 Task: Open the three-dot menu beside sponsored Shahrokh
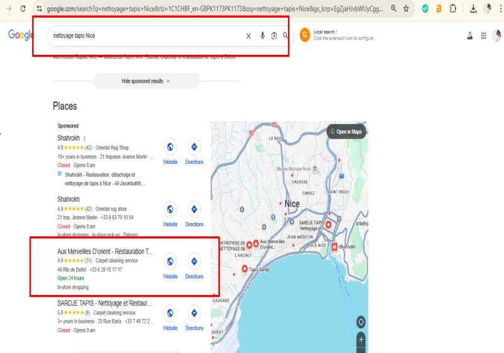(x=84, y=139)
